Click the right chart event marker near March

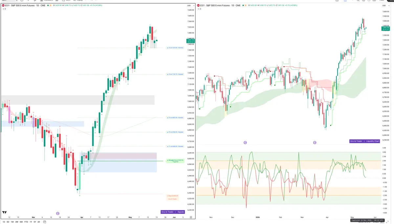coord(315,142)
